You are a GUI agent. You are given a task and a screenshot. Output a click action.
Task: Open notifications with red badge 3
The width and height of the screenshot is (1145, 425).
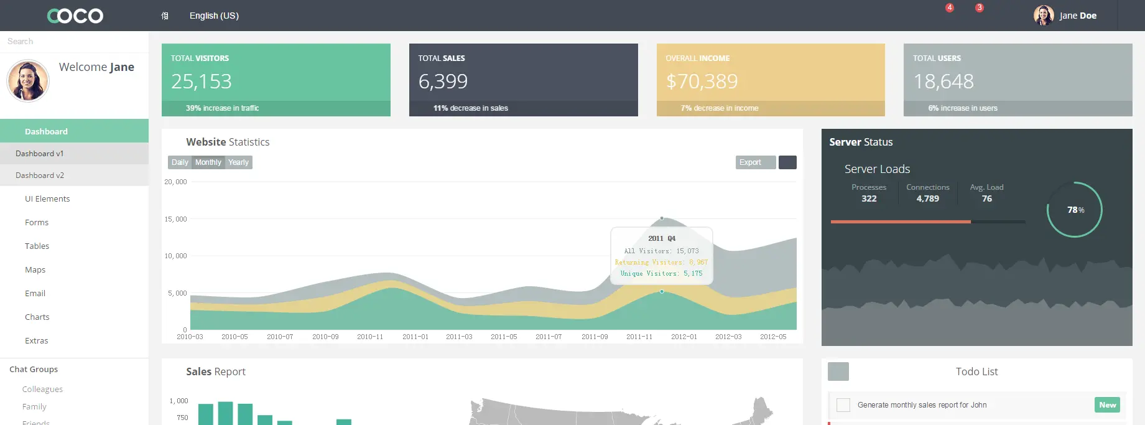coord(976,12)
